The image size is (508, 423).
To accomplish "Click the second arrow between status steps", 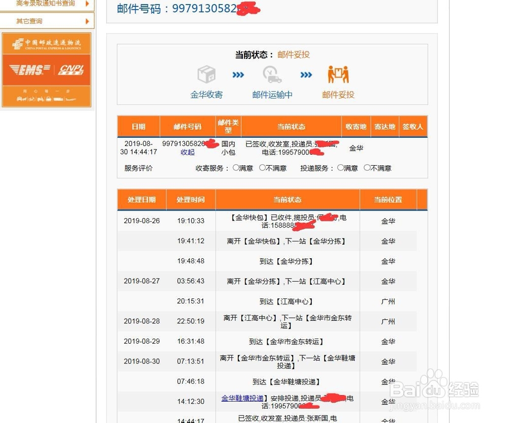I will click(x=306, y=75).
